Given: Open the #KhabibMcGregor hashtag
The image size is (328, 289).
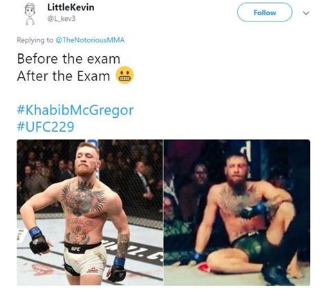Looking at the screenshot, I should 75,110.
